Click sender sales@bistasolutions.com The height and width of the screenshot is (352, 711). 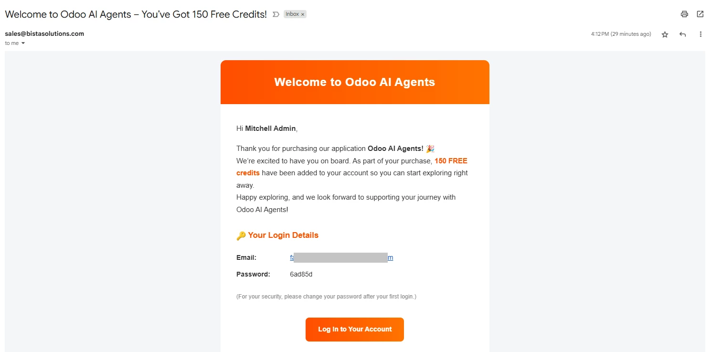click(44, 34)
